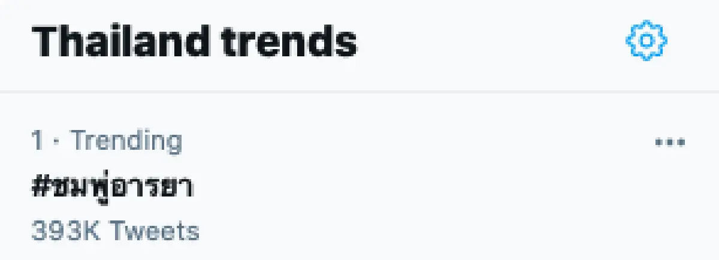The height and width of the screenshot is (260, 719).
Task: Click the bold Thai hashtag text
Action: point(112,187)
